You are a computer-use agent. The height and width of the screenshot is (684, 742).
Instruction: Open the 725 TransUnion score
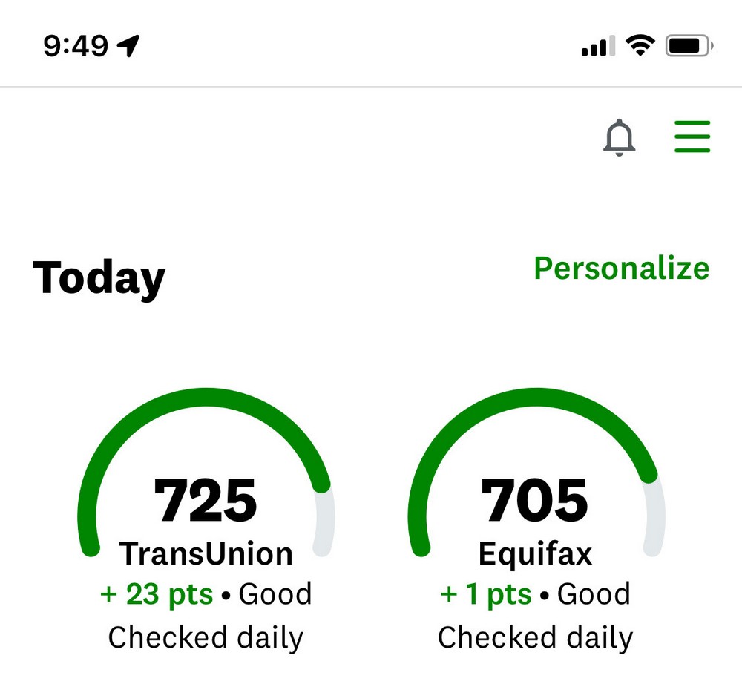[x=206, y=501]
